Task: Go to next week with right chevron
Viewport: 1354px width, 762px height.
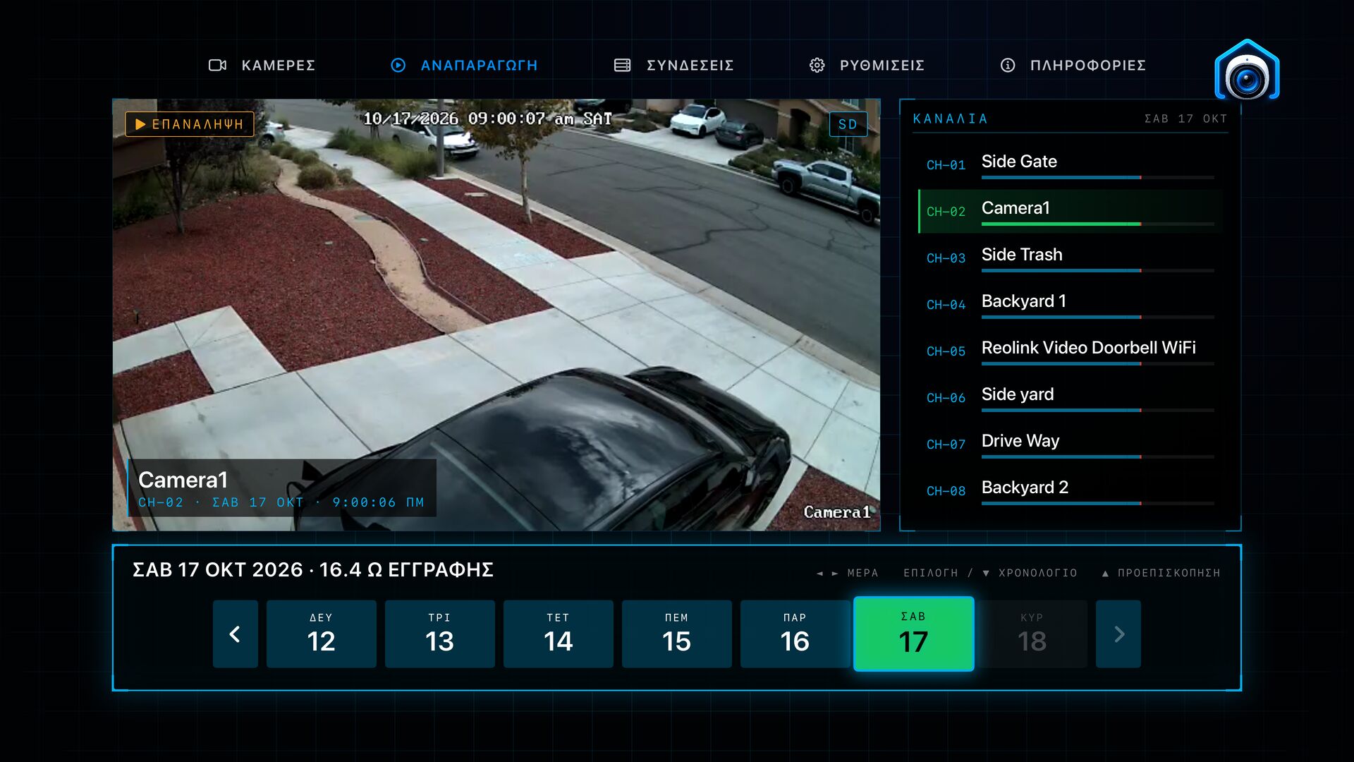Action: (1118, 634)
